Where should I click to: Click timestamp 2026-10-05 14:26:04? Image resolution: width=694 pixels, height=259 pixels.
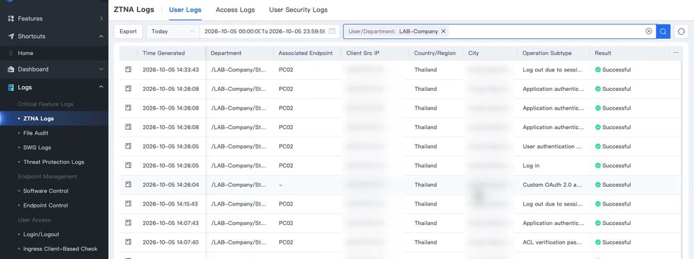[171, 185]
